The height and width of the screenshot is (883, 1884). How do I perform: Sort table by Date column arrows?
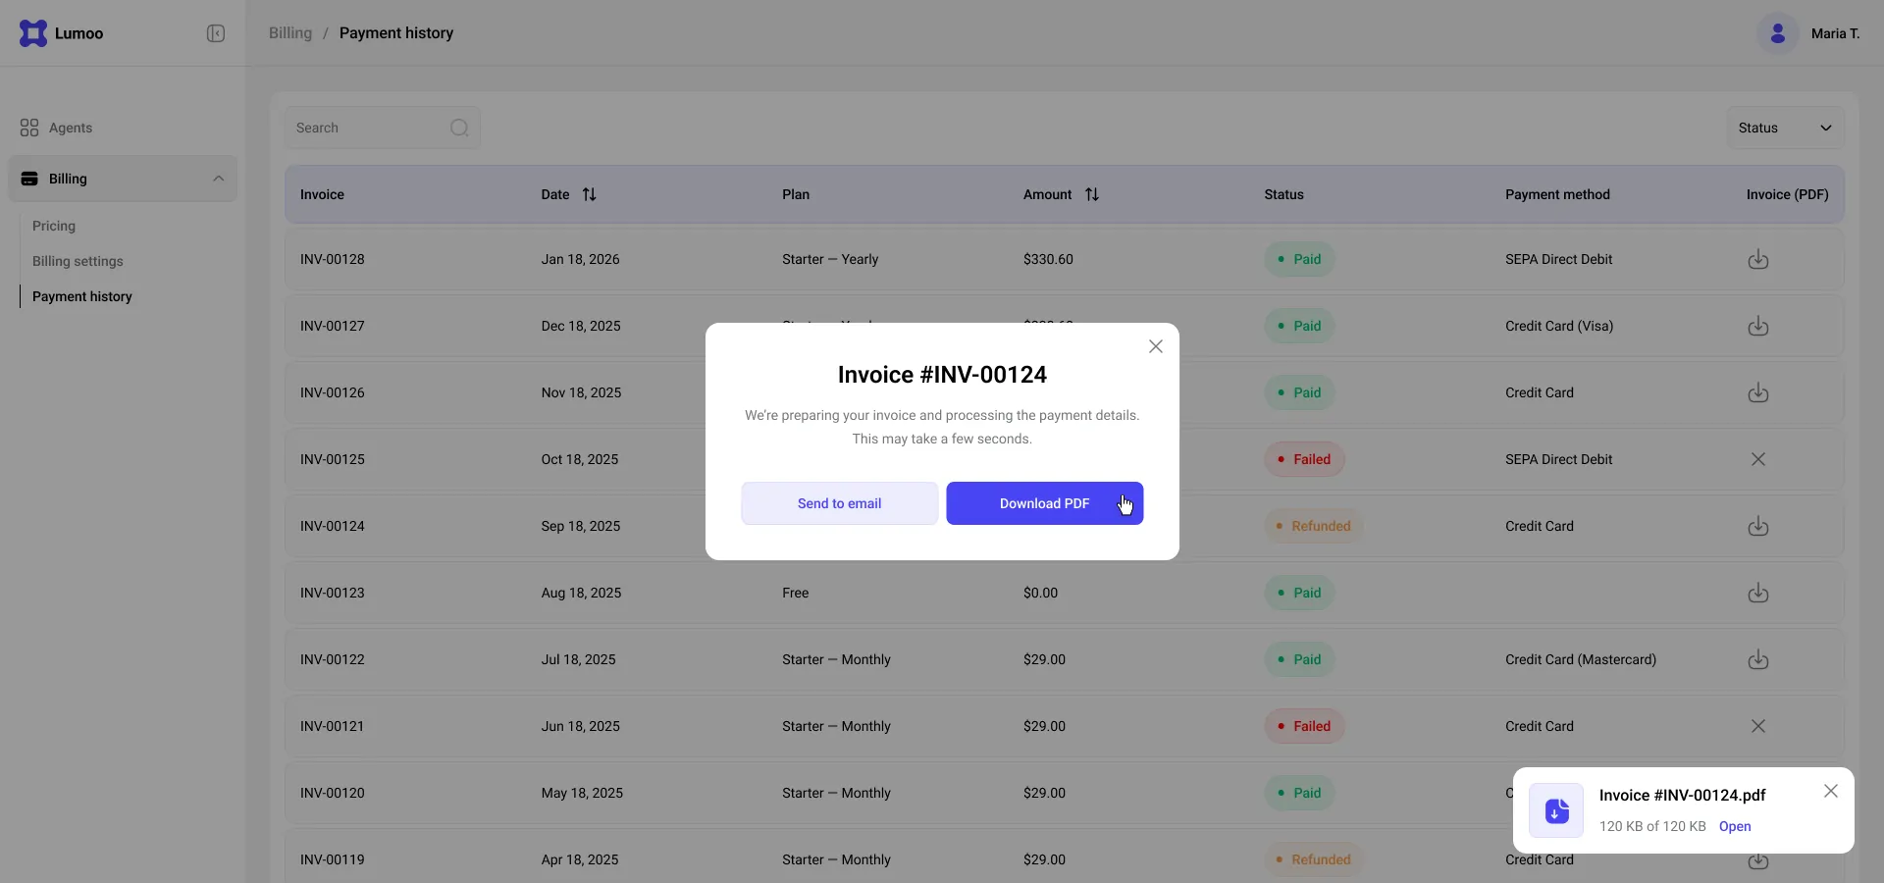[589, 194]
